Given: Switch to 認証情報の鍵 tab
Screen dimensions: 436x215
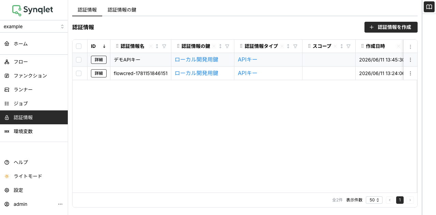Looking at the screenshot, I should point(122,10).
